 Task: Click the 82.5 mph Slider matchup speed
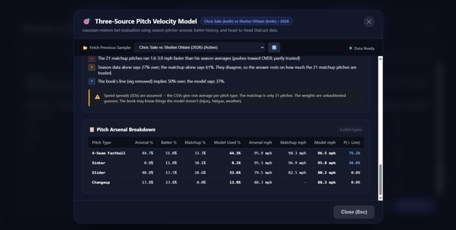coord(297,173)
